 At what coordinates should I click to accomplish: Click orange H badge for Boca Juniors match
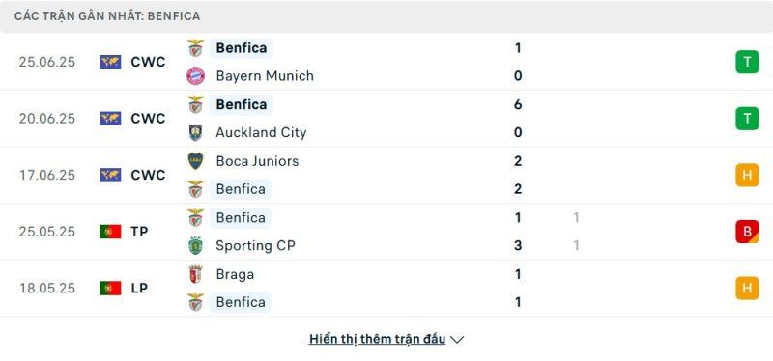coord(747,175)
